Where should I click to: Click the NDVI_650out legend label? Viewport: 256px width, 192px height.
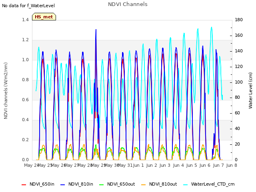click(x=121, y=184)
